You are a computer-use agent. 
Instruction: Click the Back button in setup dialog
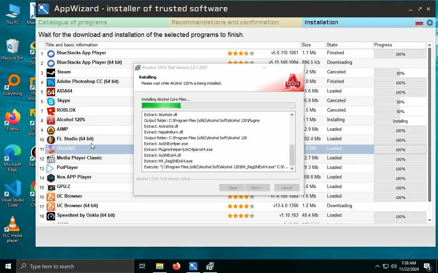point(232,188)
